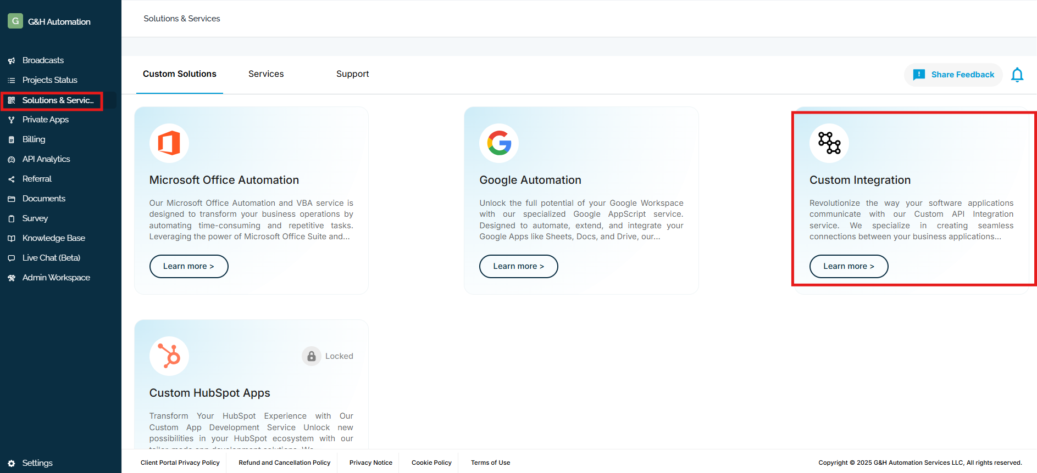Click the Microsoft Office logo icon

tap(169, 143)
